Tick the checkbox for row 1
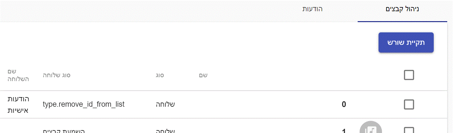Screen dimensions: 453x133 409,131
